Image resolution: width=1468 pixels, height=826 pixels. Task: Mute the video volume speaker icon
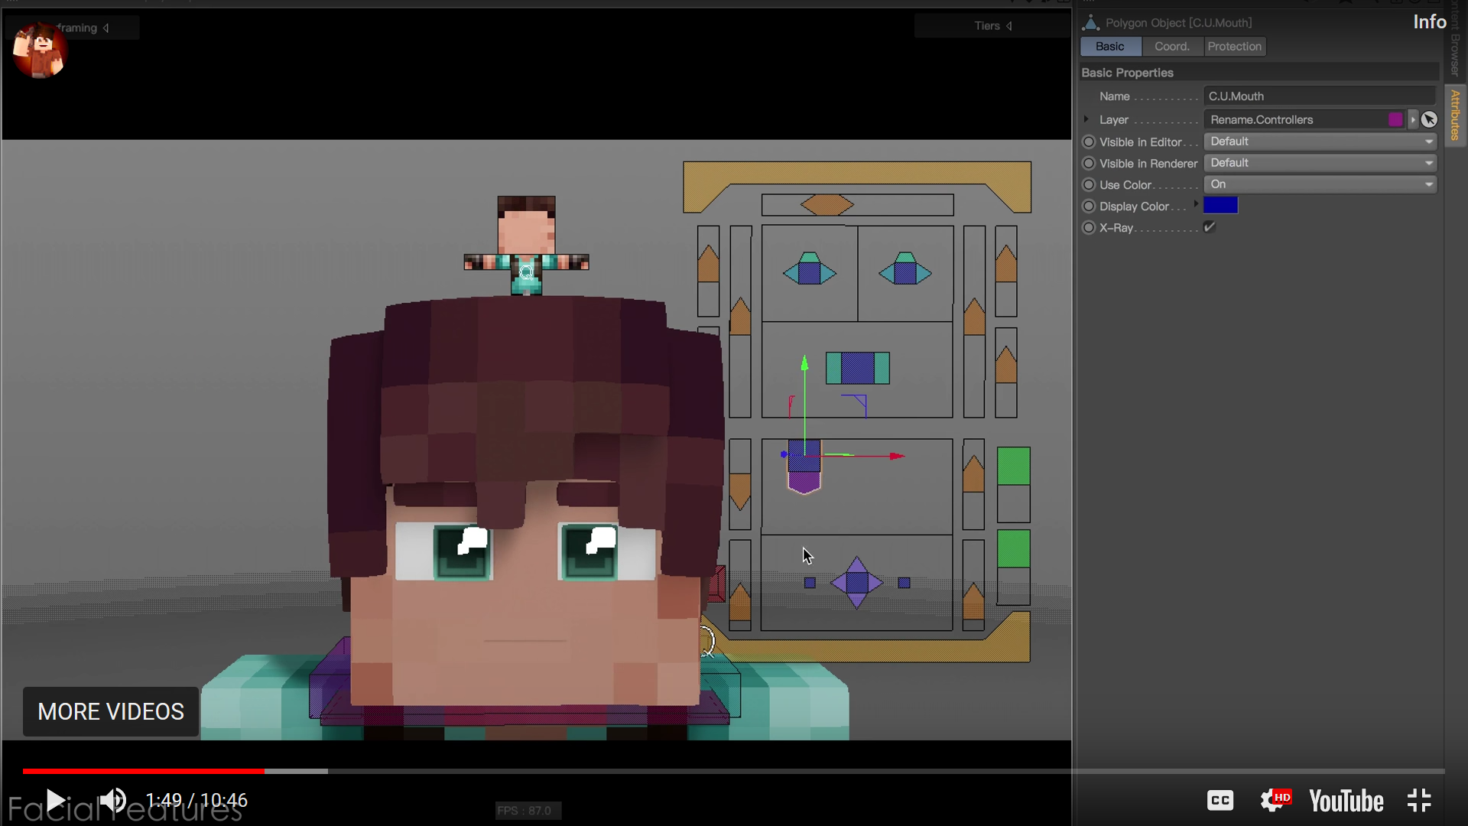[x=113, y=801]
